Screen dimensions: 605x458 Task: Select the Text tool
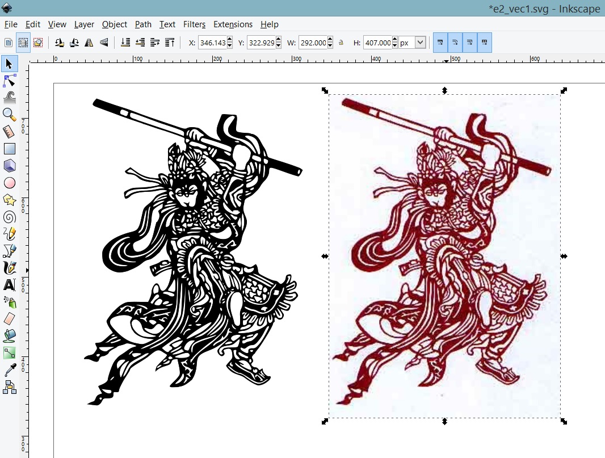9,285
